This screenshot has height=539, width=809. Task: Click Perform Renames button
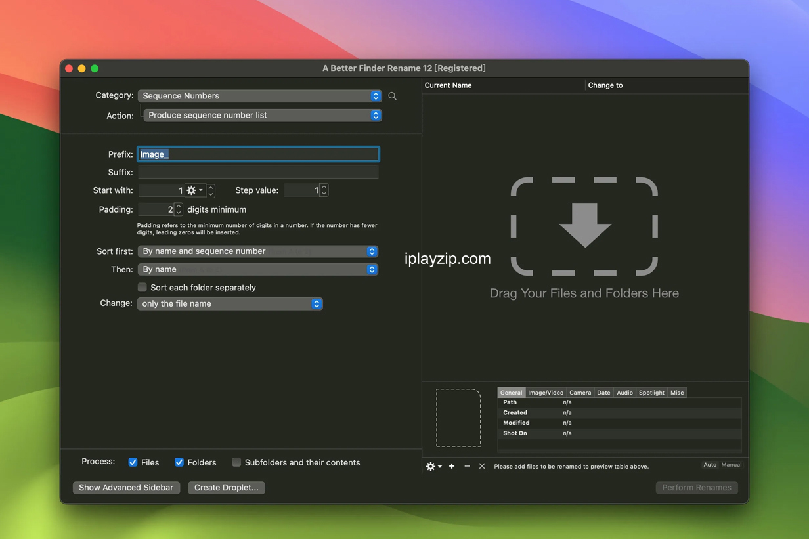point(697,488)
